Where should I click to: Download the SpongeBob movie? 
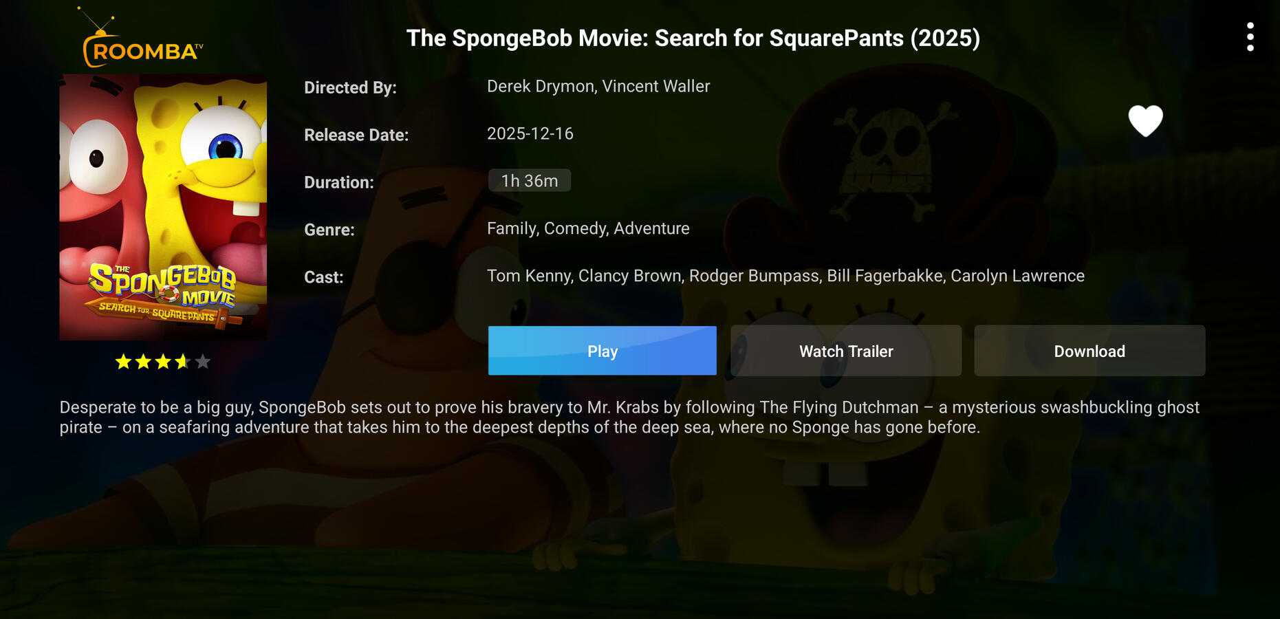[x=1089, y=351]
